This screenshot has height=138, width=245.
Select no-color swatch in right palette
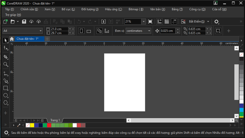(x=241, y=55)
